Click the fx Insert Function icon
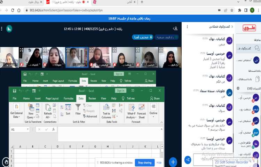This screenshot has width=261, height=167. tap(54, 129)
